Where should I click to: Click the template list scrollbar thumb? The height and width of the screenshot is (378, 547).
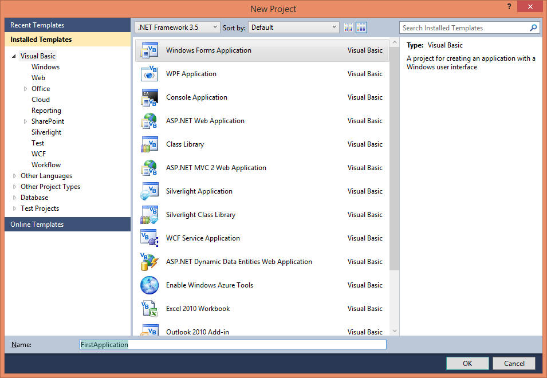395,159
